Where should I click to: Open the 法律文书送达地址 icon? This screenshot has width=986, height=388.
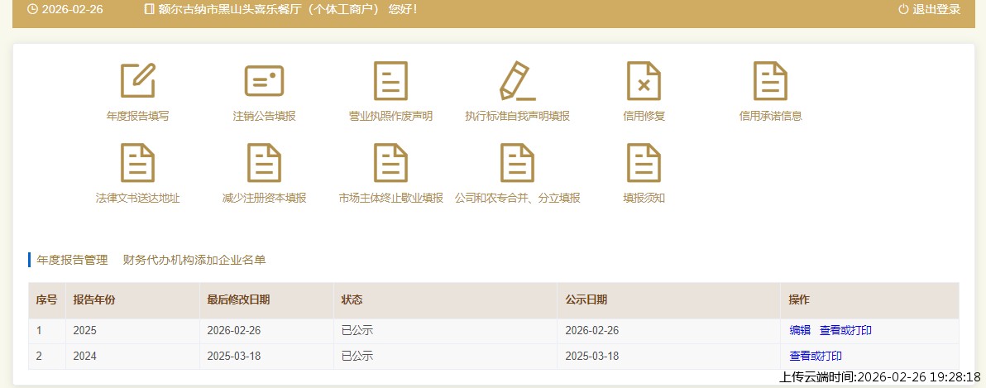(x=138, y=163)
